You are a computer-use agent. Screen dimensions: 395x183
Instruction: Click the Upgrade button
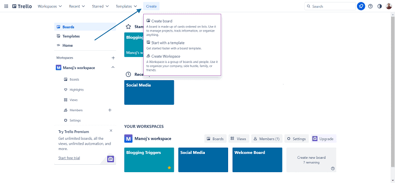(x=323, y=139)
